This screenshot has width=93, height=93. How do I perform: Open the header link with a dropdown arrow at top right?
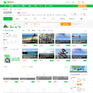coord(73,2)
